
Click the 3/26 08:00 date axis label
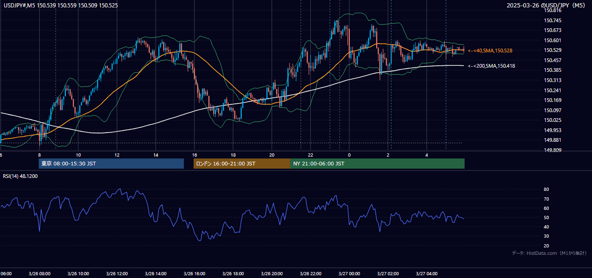point(39,274)
